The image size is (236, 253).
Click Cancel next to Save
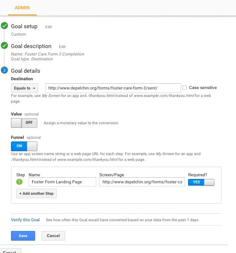[53, 236]
